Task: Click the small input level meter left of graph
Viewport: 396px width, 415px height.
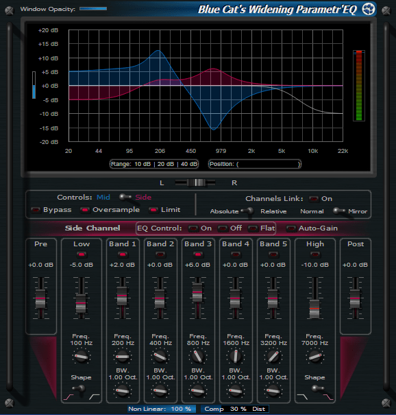Action: click(x=34, y=85)
